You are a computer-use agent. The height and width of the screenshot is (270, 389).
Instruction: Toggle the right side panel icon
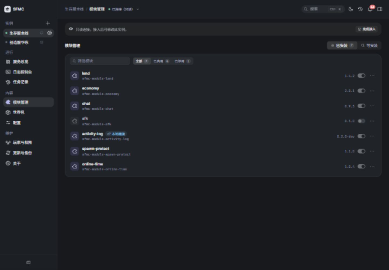[380, 9]
